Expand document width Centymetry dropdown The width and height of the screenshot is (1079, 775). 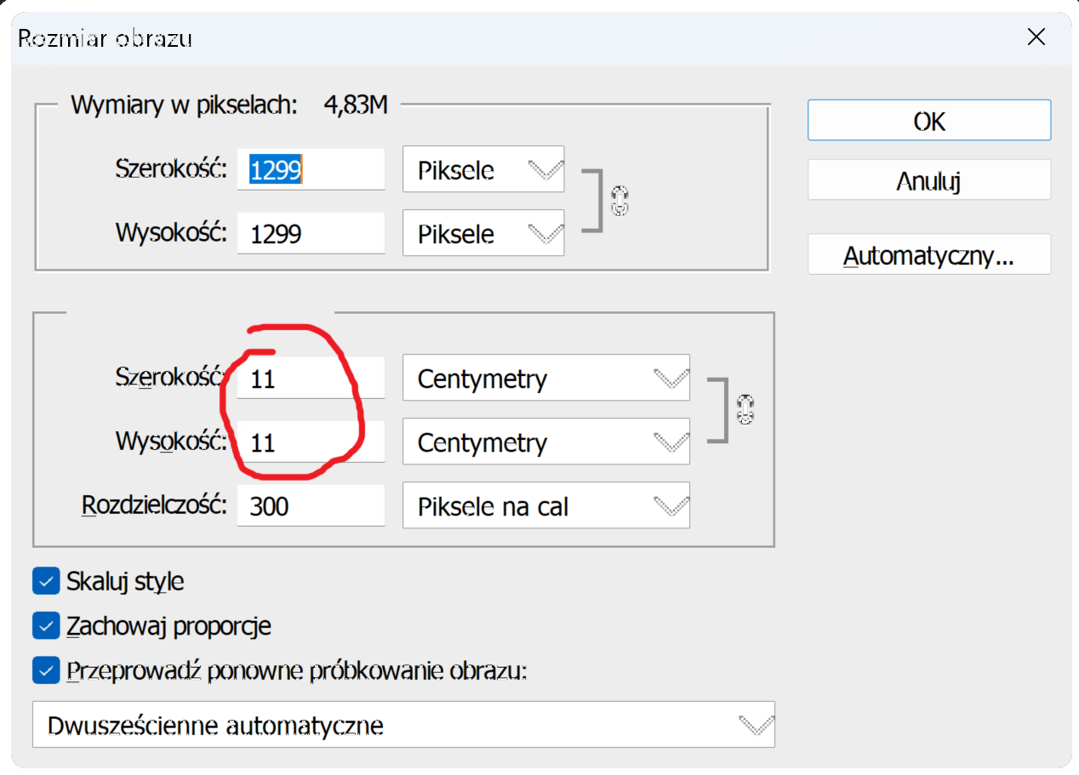pyautogui.click(x=545, y=379)
